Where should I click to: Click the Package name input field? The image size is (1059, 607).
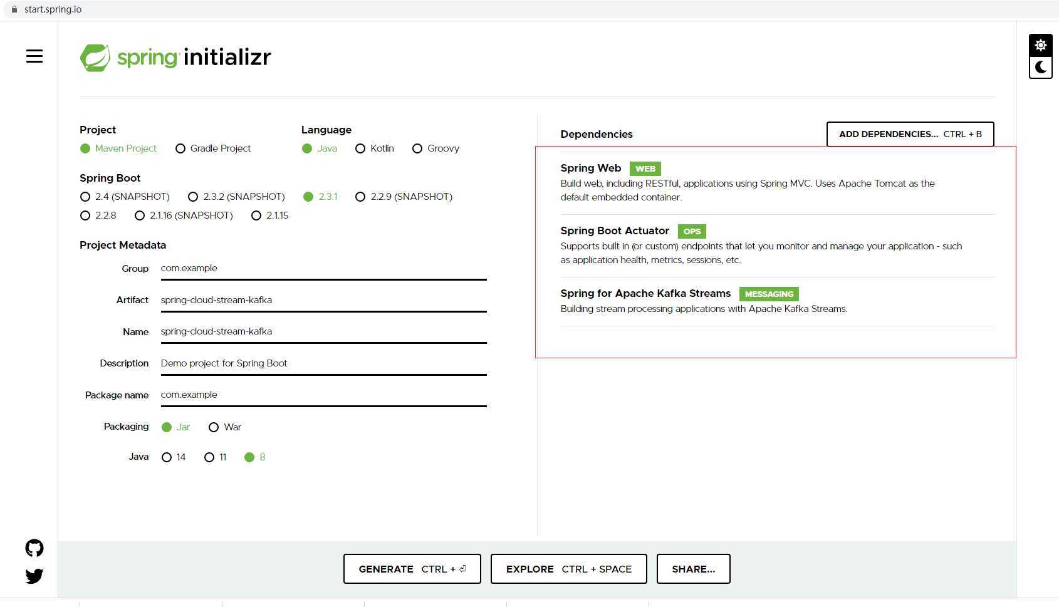tap(323, 395)
